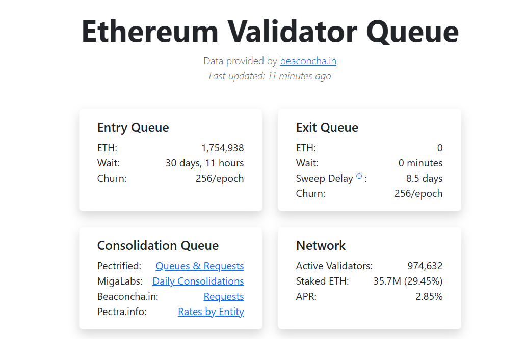
Task: Select the Network card heading
Action: point(321,245)
